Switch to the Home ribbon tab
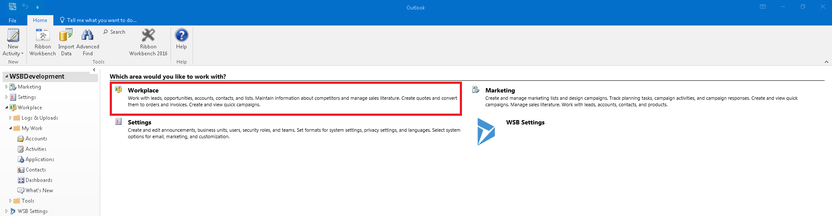Screen dimensions: 832x216 (40, 20)
